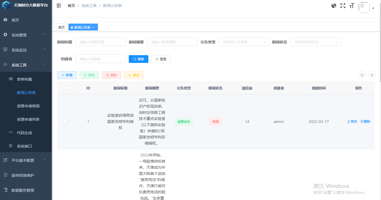This screenshot has height=200, width=381.
Task: Check the select-all checkbox in table header
Action: (x=64, y=87)
